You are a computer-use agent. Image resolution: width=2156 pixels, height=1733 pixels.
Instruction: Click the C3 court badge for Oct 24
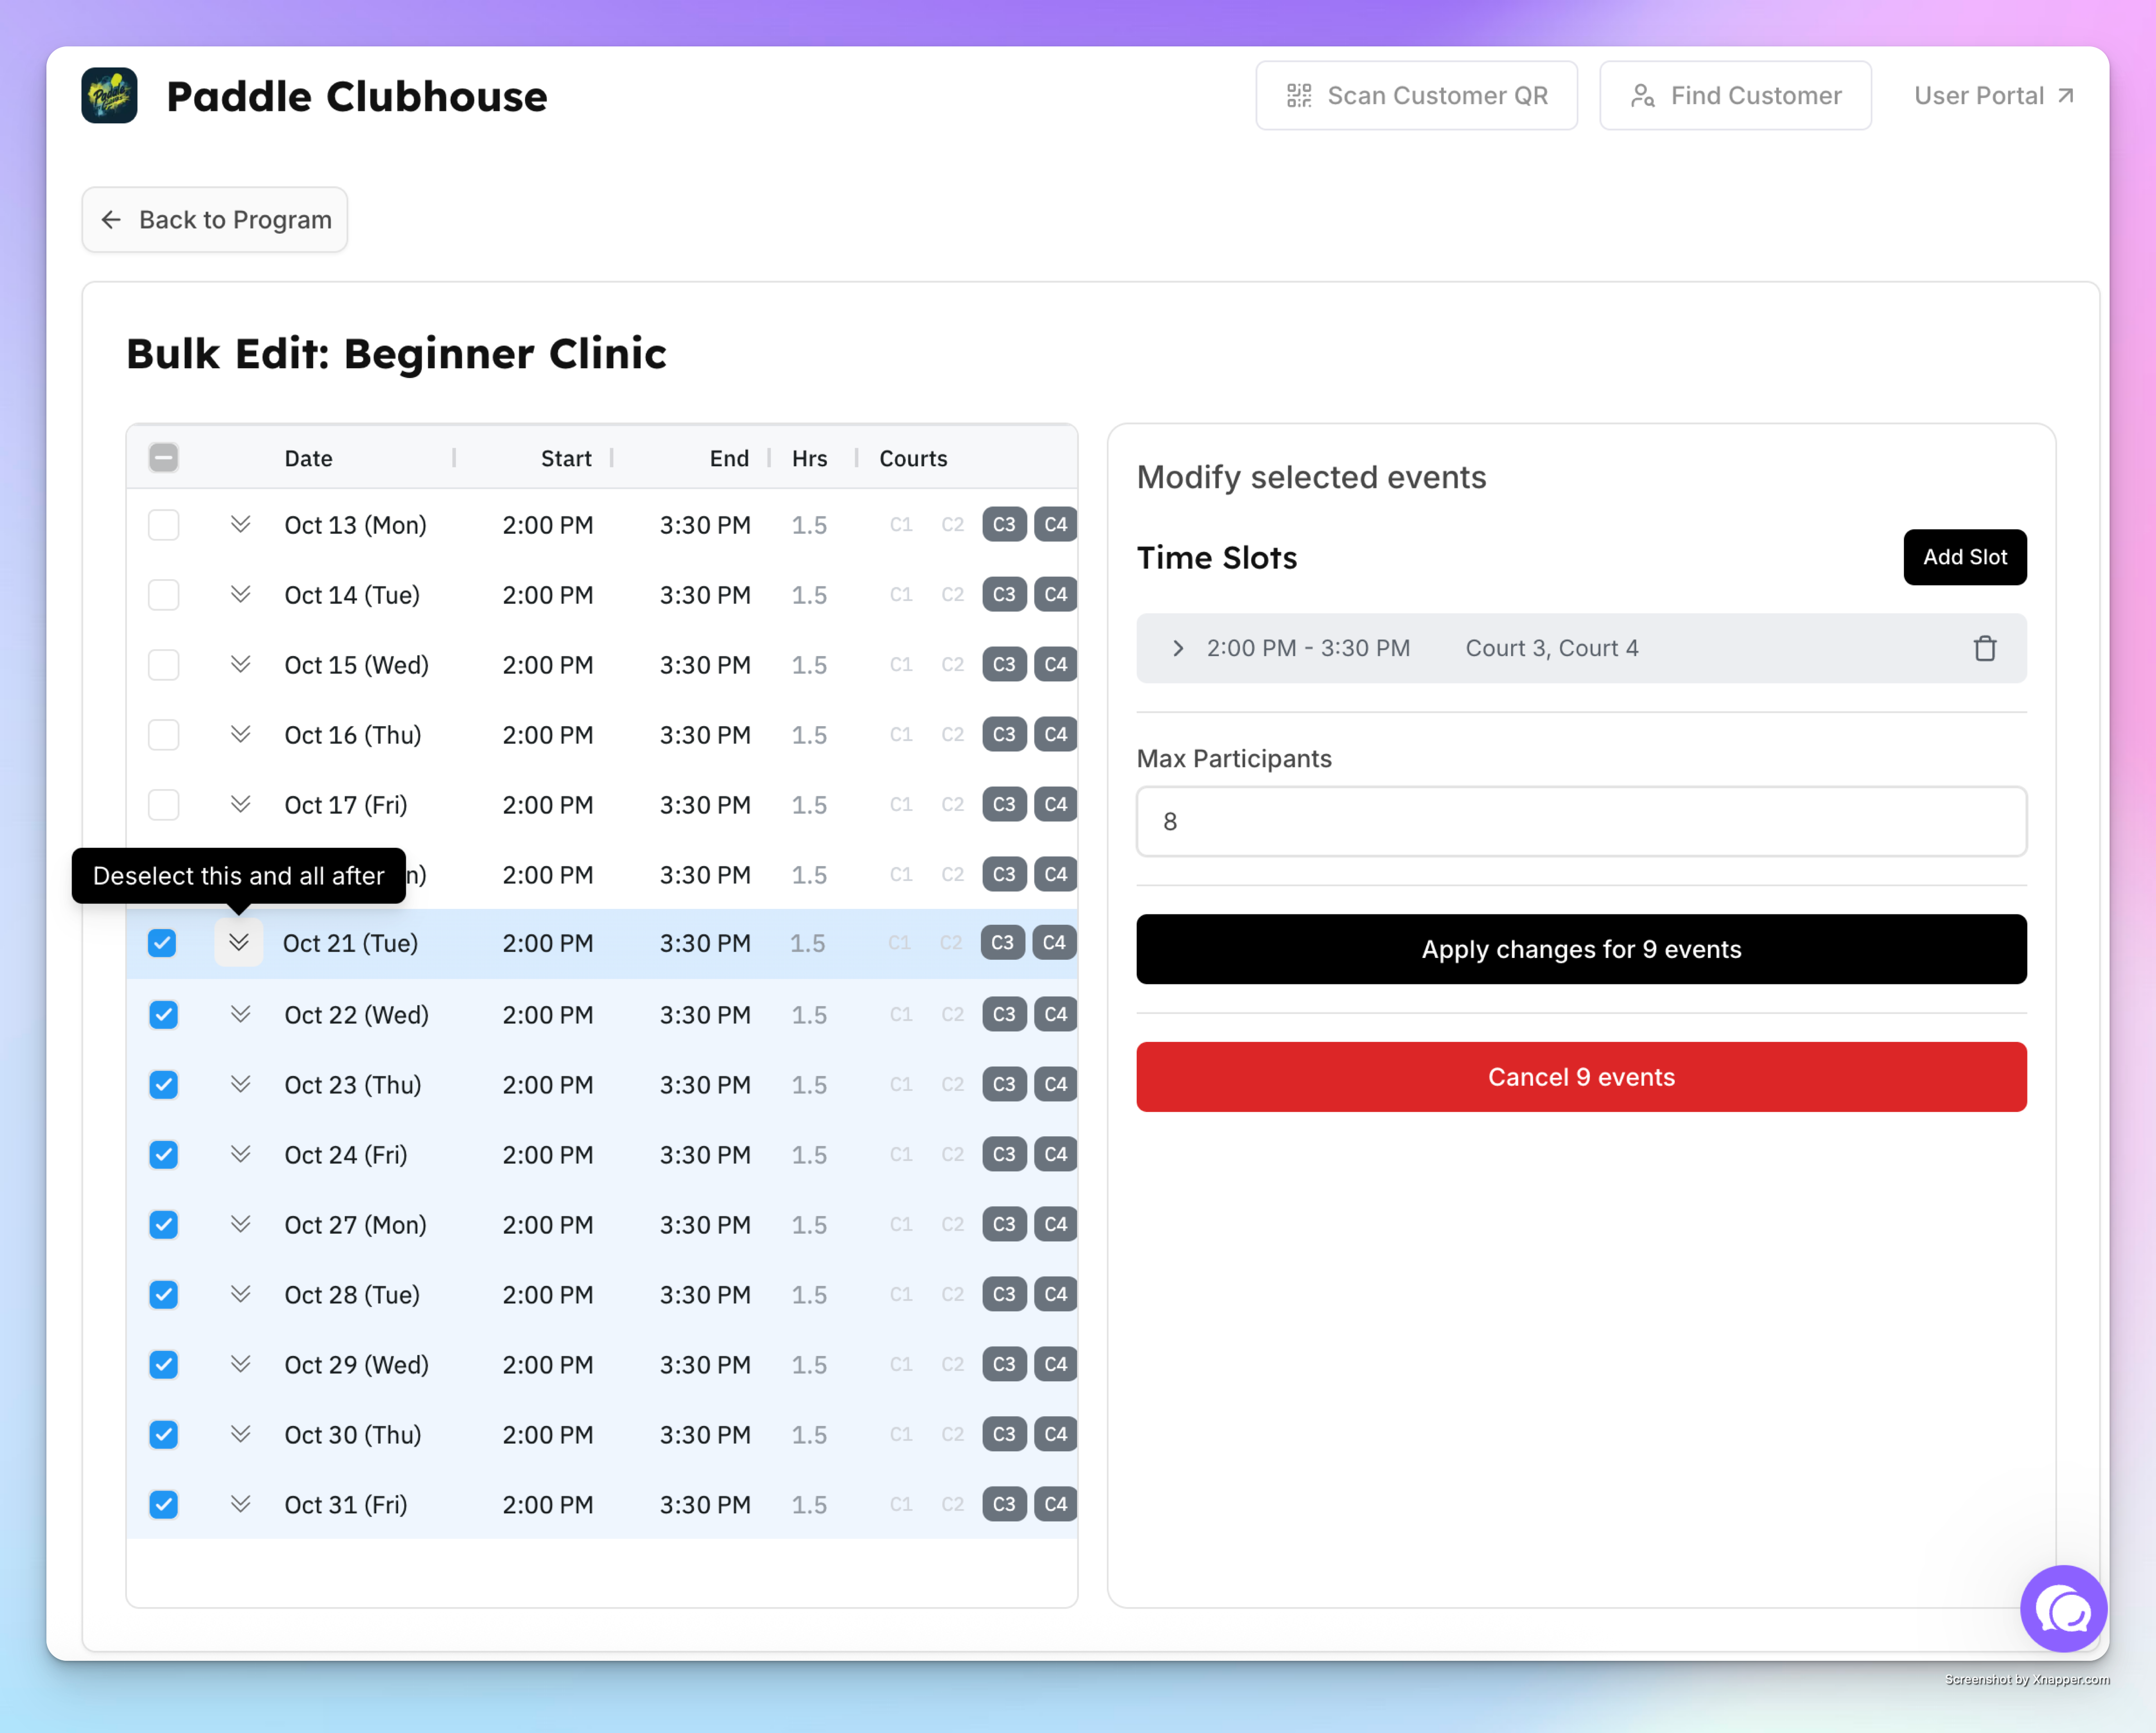click(1004, 1154)
